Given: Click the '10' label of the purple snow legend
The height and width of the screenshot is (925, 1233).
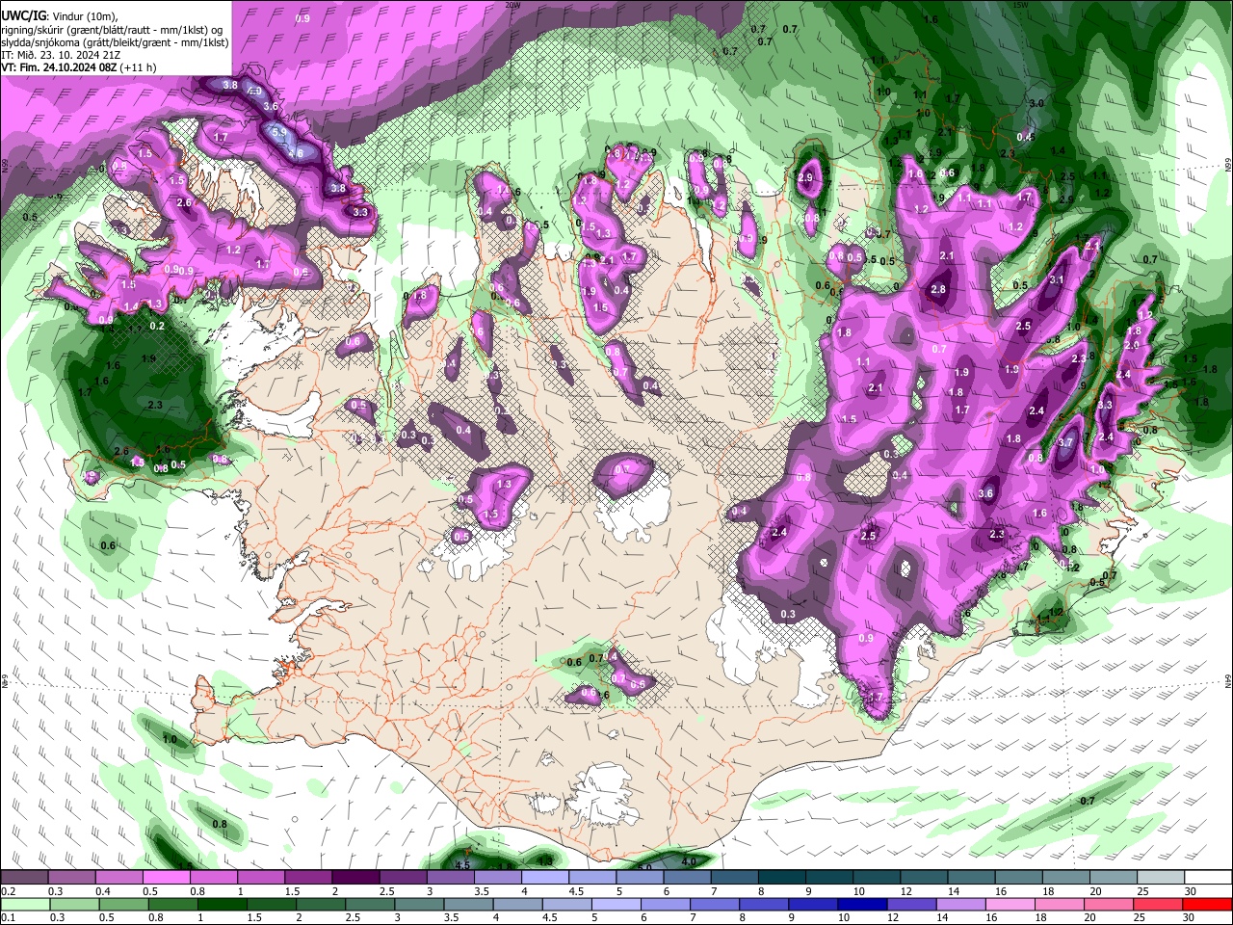Looking at the screenshot, I should pos(858,890).
